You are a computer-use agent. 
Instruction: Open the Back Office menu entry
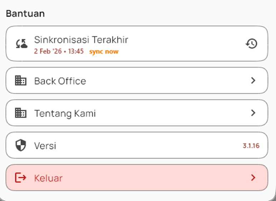pyautogui.click(x=60, y=81)
